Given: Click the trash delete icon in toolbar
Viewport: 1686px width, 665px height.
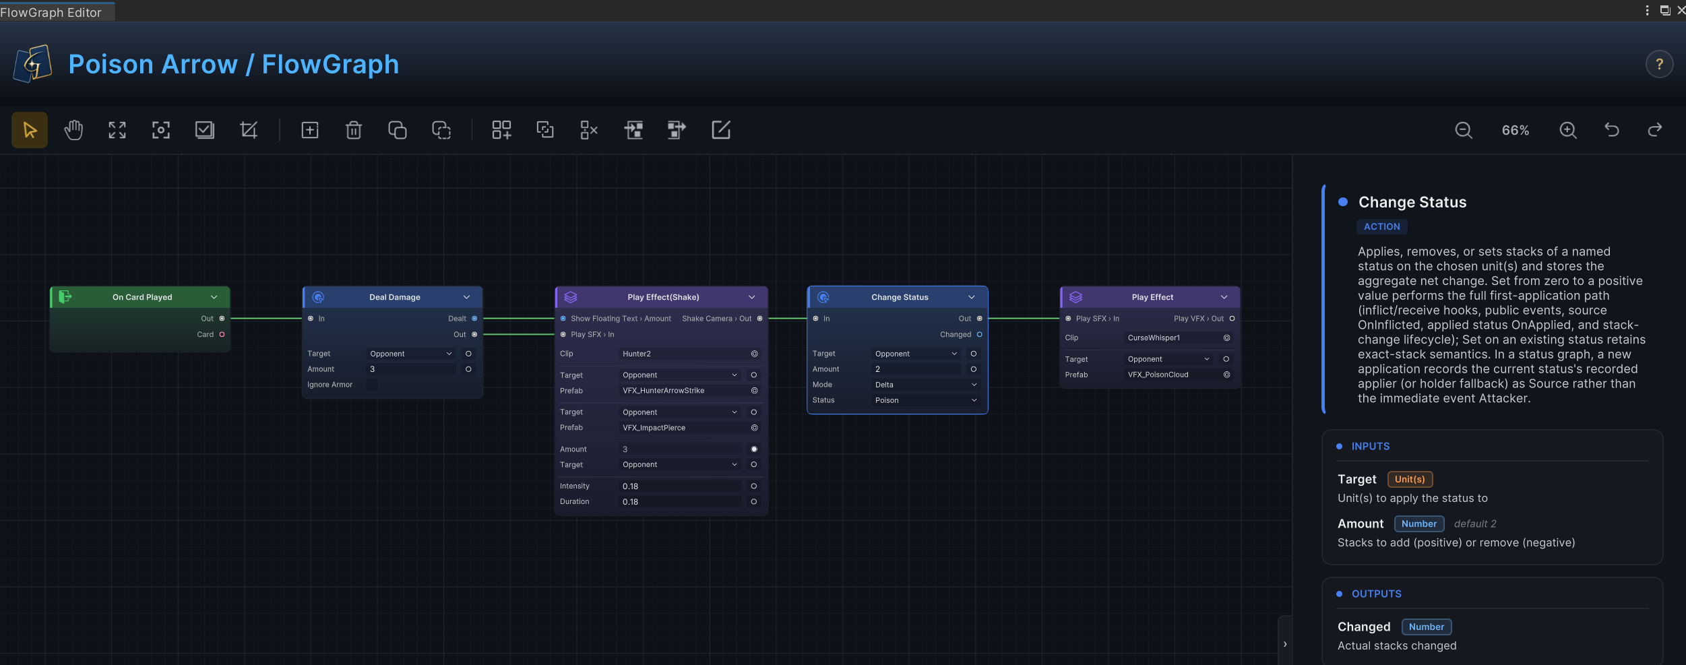Looking at the screenshot, I should tap(354, 130).
